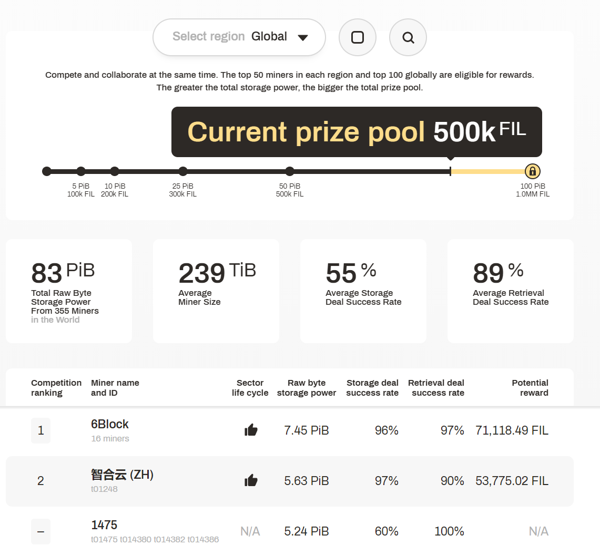Image resolution: width=600 pixels, height=556 pixels.
Task: Click the Storage deal success rate header
Action: point(372,388)
